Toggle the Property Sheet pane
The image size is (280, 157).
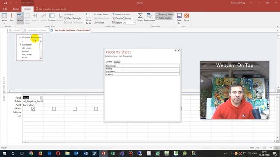(x=164, y=14)
